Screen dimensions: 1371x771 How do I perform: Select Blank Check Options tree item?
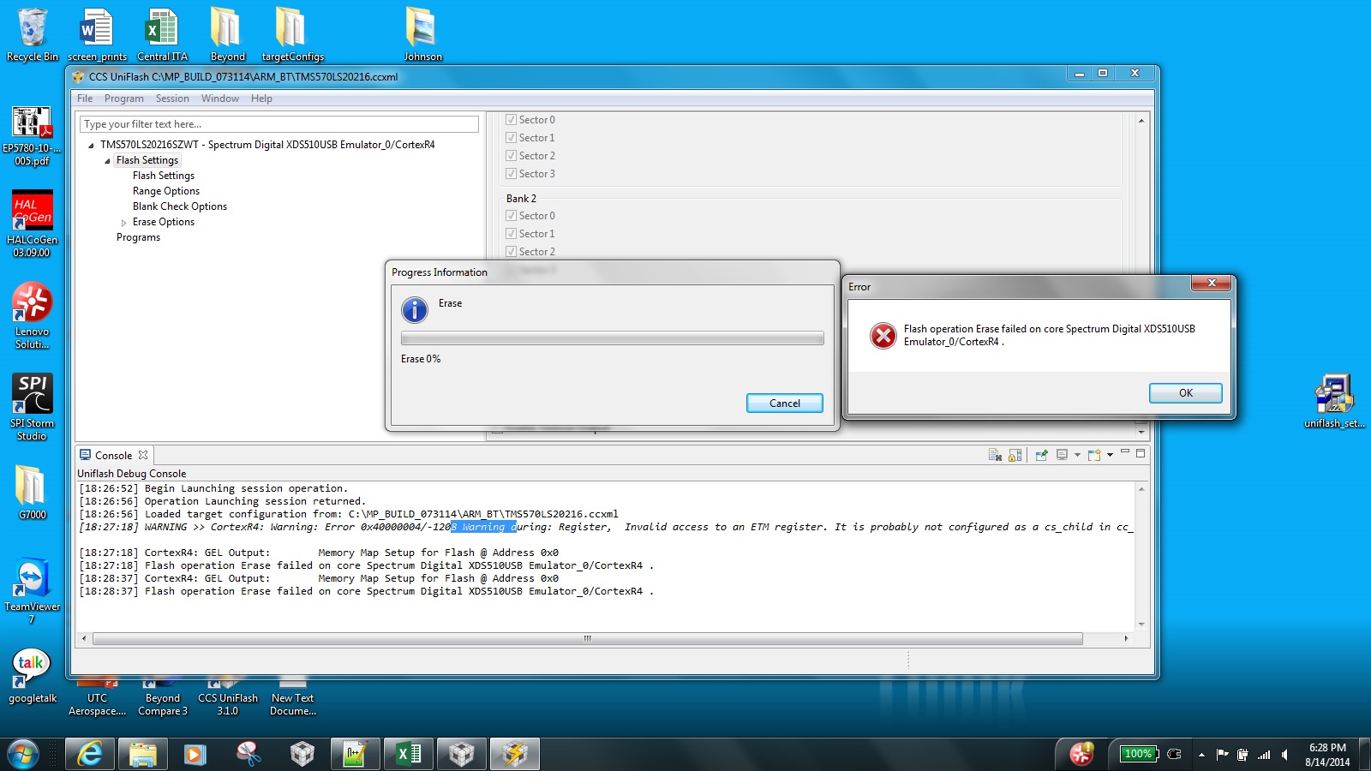point(180,206)
